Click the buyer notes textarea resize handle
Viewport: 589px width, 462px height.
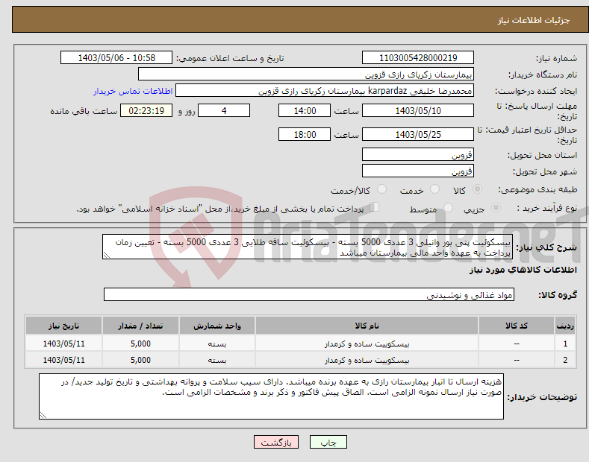(x=43, y=415)
